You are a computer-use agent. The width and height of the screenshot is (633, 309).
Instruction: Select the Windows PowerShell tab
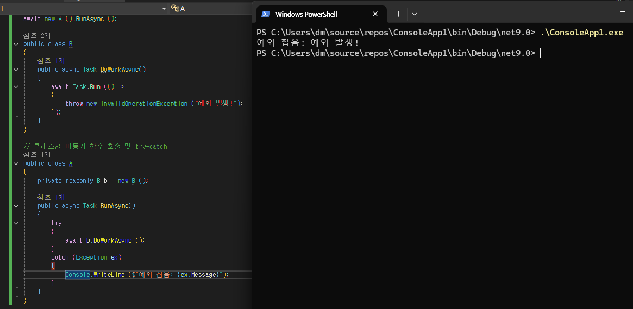click(320, 14)
